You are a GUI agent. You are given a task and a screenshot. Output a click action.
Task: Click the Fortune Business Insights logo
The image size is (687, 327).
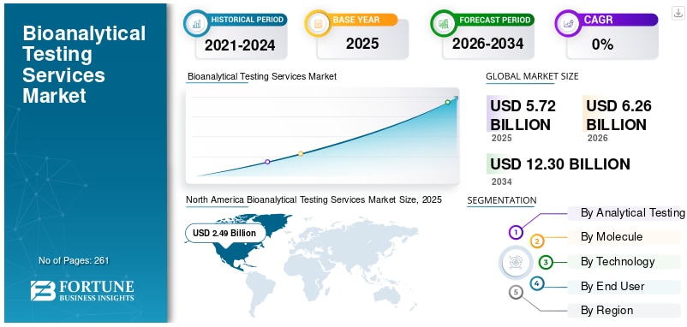click(82, 291)
